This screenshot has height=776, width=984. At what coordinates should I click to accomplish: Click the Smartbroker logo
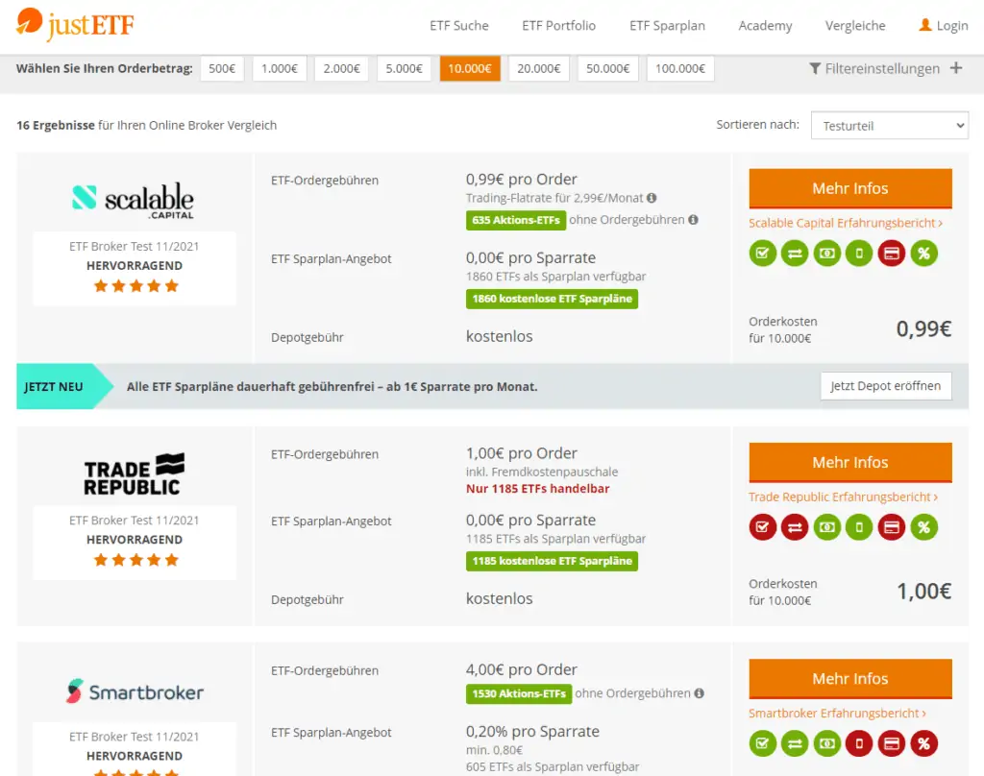coord(135,691)
